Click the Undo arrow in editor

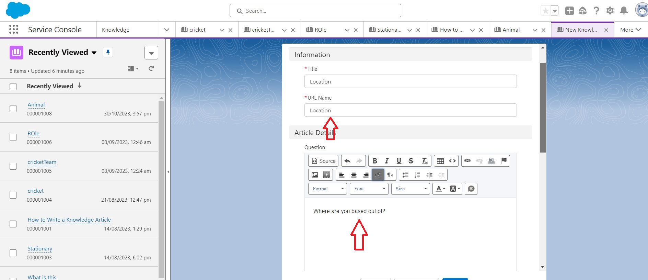point(347,161)
